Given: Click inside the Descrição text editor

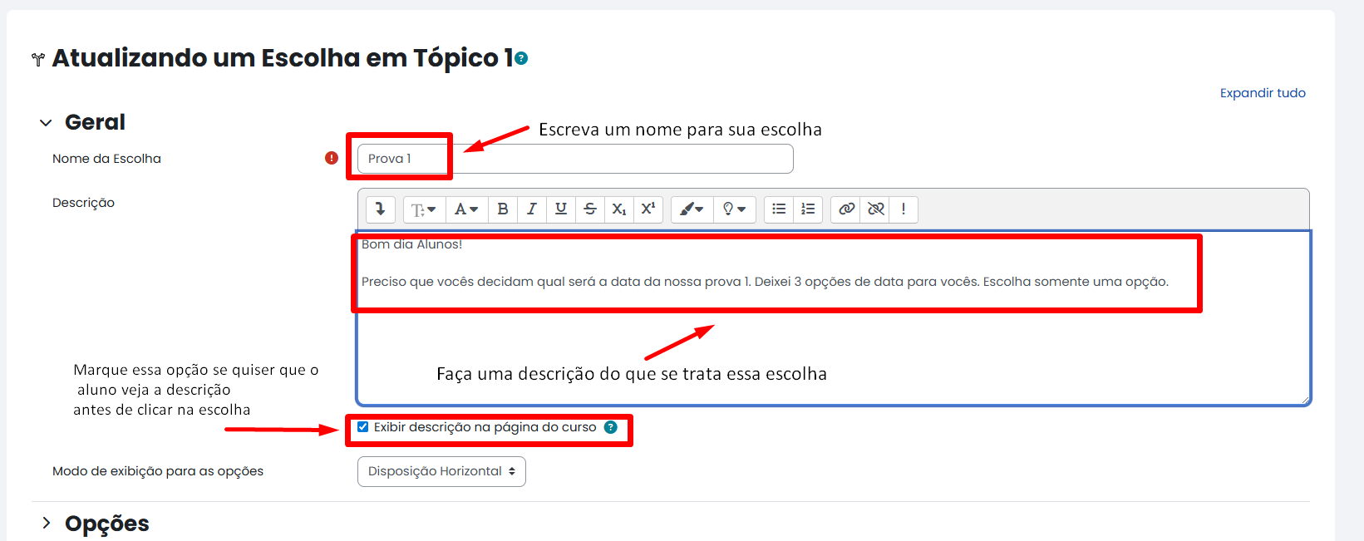Looking at the screenshot, I should tap(834, 318).
